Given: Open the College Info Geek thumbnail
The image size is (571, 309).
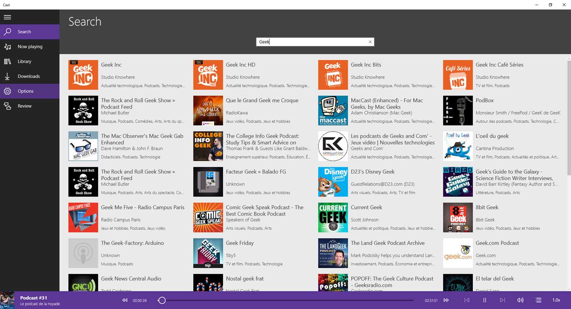Looking at the screenshot, I should point(208,146).
